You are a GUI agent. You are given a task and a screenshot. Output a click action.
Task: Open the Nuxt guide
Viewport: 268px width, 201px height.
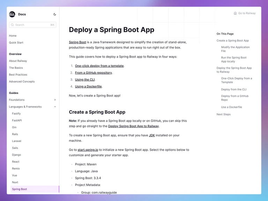[15, 182]
